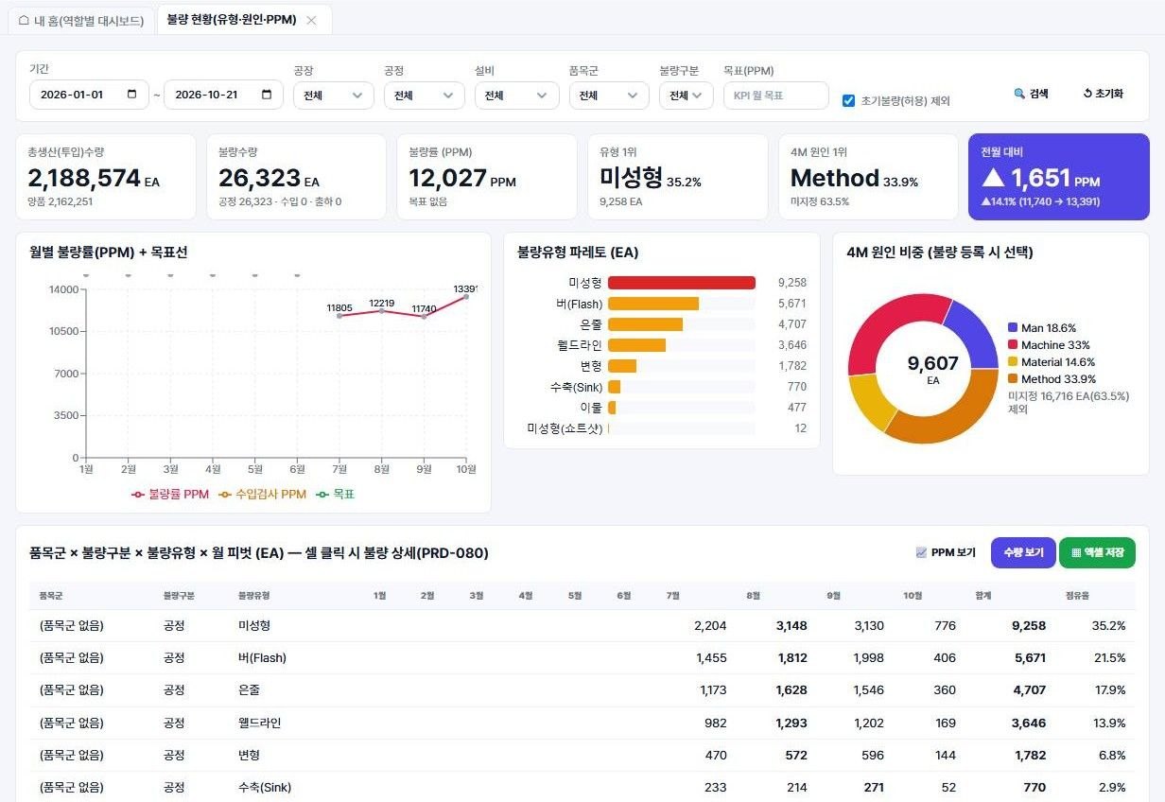Click 수축(Sink) 9월 cell 271
This screenshot has height=802, width=1165.
874,787
